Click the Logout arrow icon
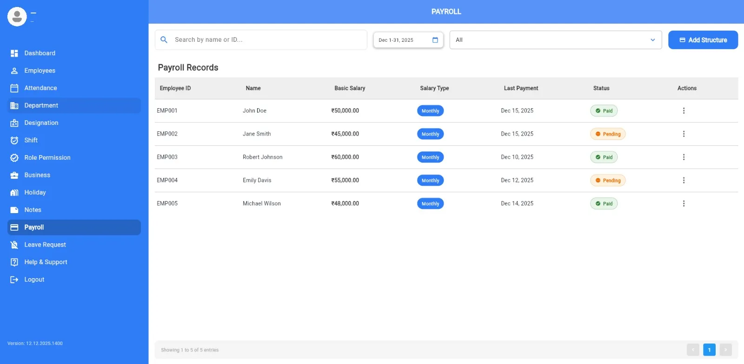The width and height of the screenshot is (744, 364). [x=14, y=279]
